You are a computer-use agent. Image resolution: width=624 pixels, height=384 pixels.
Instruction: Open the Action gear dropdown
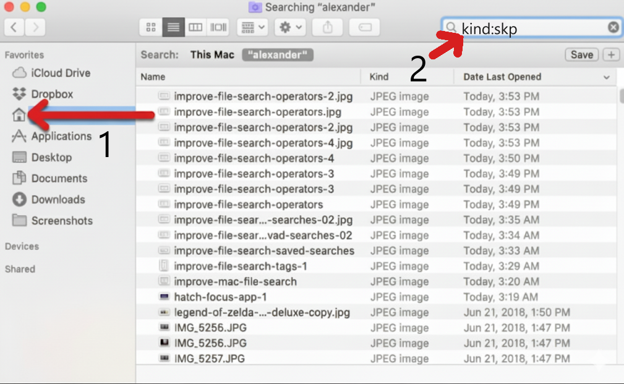[x=288, y=27]
